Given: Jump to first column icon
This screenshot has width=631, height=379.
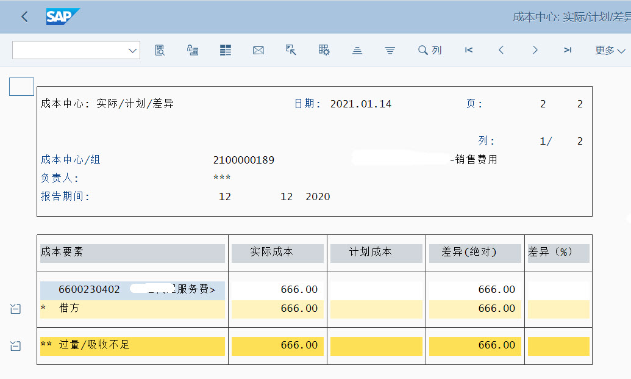Looking at the screenshot, I should click(x=468, y=50).
